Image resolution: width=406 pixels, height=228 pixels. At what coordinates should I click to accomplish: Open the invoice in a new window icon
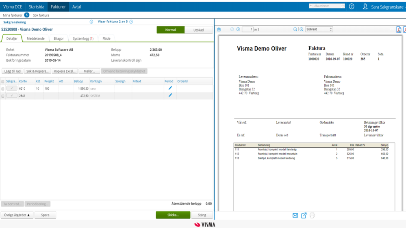pos(304,215)
